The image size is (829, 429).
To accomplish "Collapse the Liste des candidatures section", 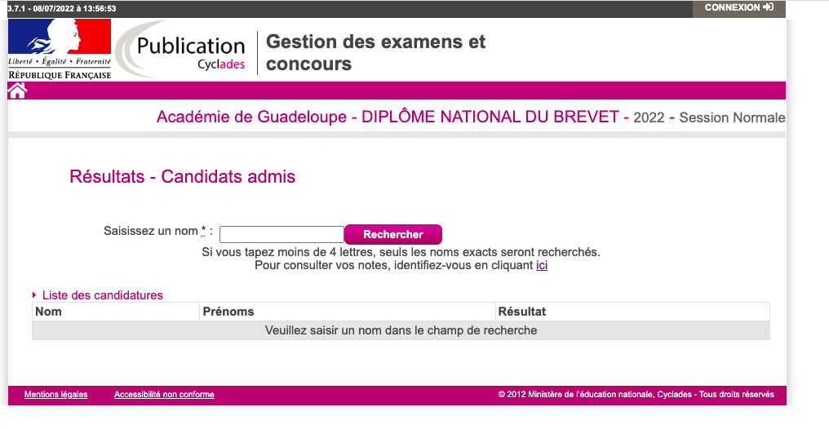I will [34, 295].
